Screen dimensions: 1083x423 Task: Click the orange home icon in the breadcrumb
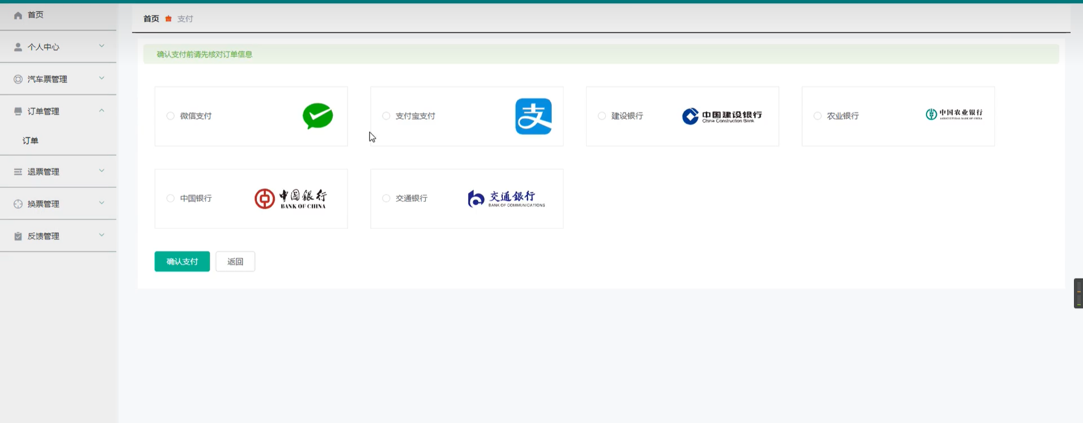pos(168,19)
